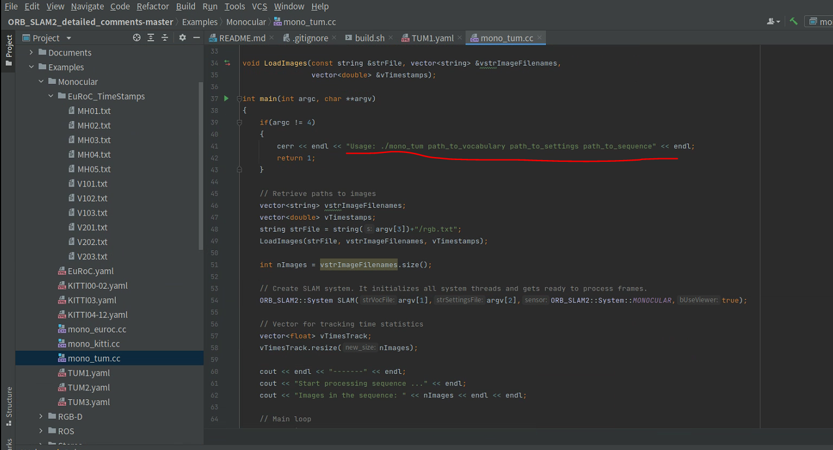Select mono_kitti.cc in the project tree

click(x=89, y=344)
